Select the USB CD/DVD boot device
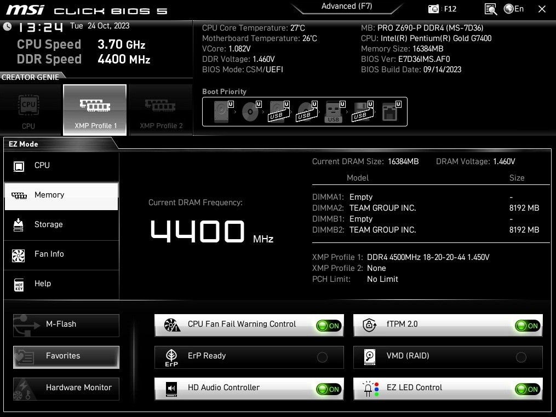The image size is (556, 417). tap(307, 112)
